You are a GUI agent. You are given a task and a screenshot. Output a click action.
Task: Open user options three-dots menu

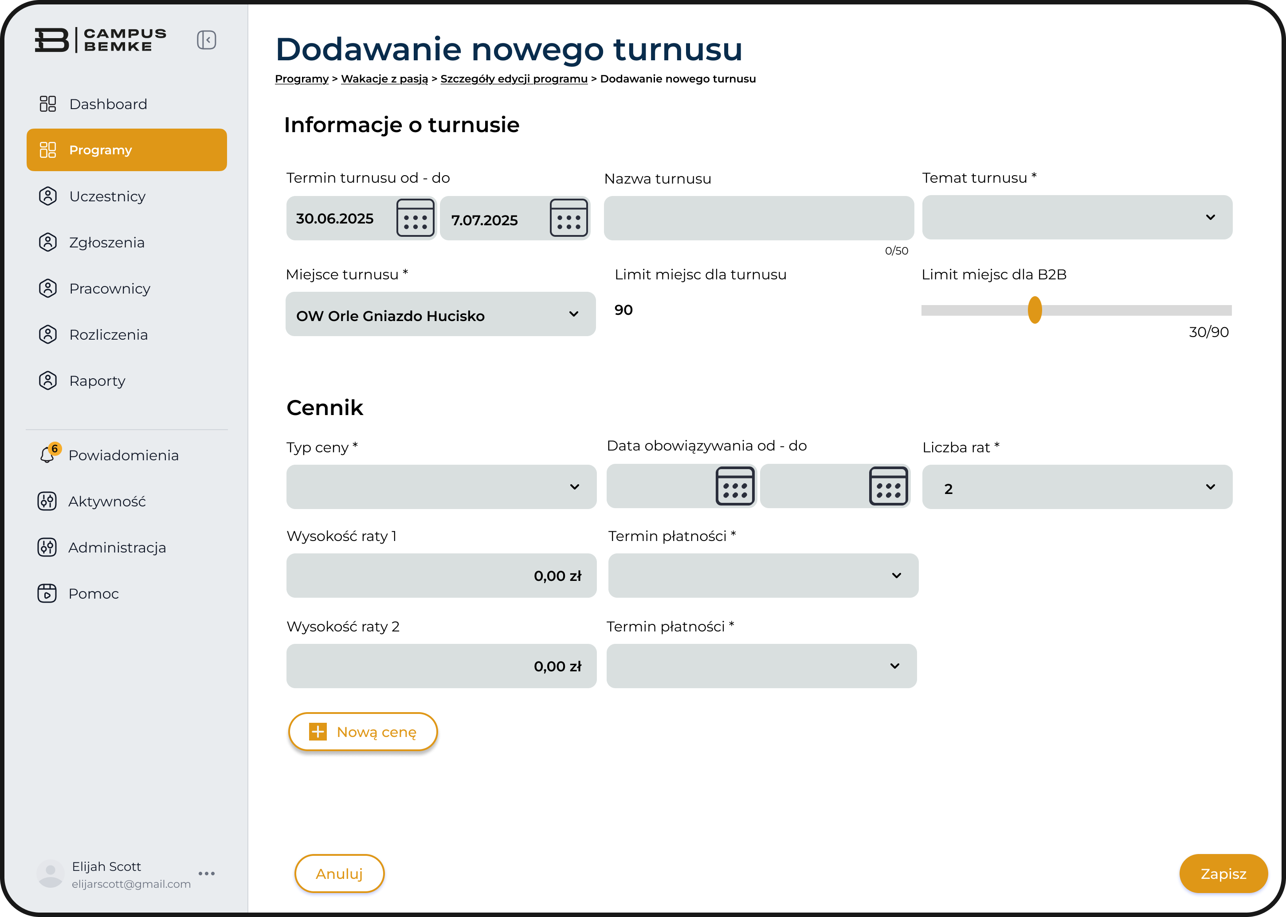coord(207,874)
